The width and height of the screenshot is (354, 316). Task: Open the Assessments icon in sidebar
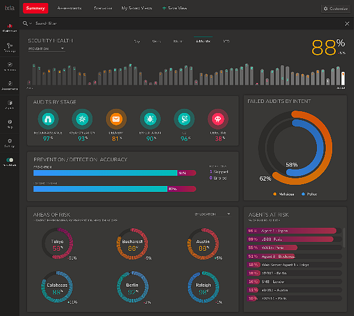point(10,84)
